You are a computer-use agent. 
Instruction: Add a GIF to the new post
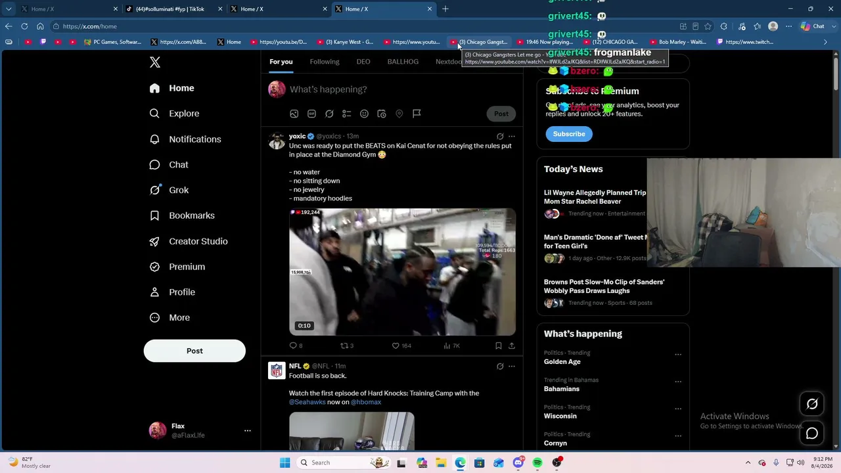point(311,114)
